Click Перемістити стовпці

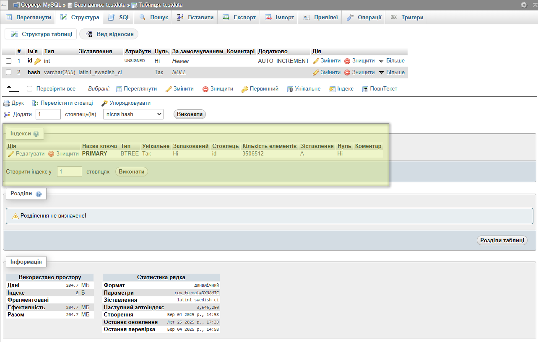(x=62, y=103)
